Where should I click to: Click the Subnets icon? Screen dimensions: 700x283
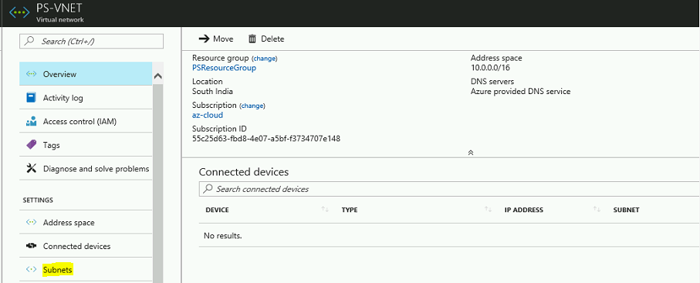[x=31, y=270]
